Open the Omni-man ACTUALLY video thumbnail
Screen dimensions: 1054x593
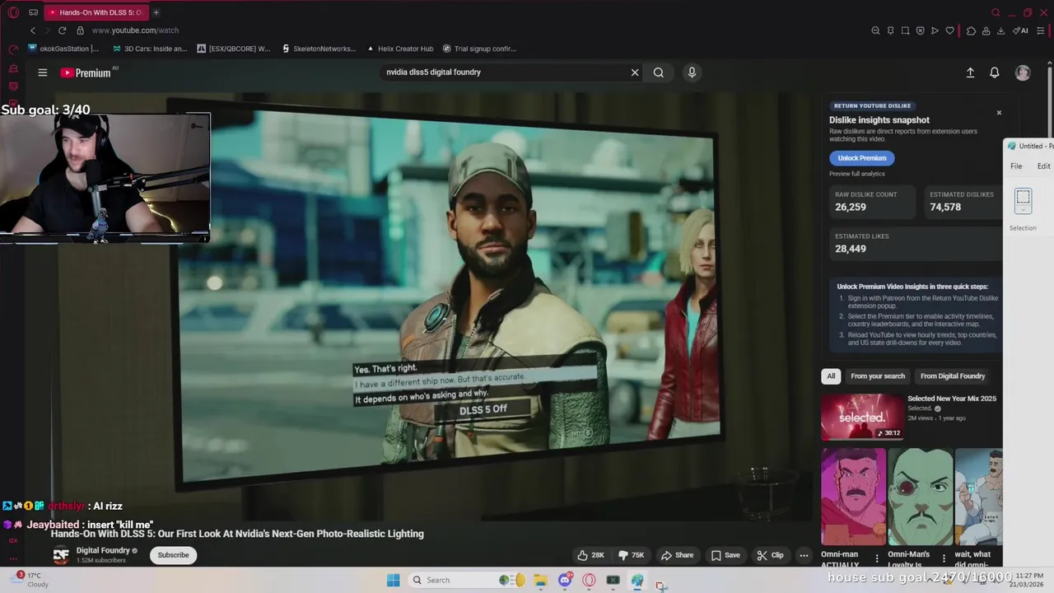click(x=853, y=497)
